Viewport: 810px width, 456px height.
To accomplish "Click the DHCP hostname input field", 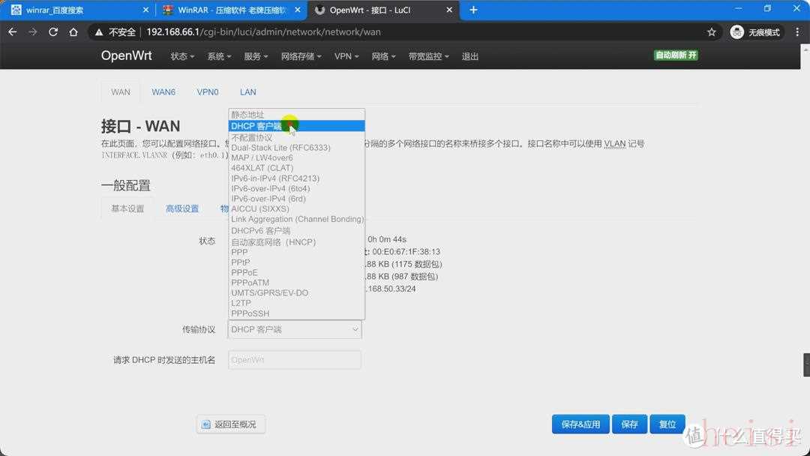I will [x=295, y=360].
